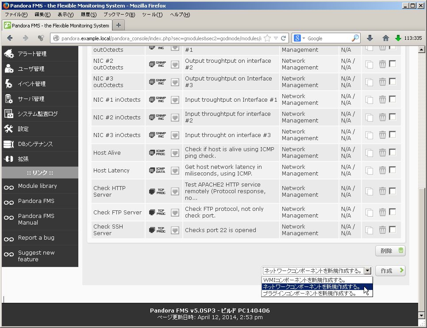Duplicate Host Latency via copy icon
Viewport: 427px width, 328px height.
[369, 171]
